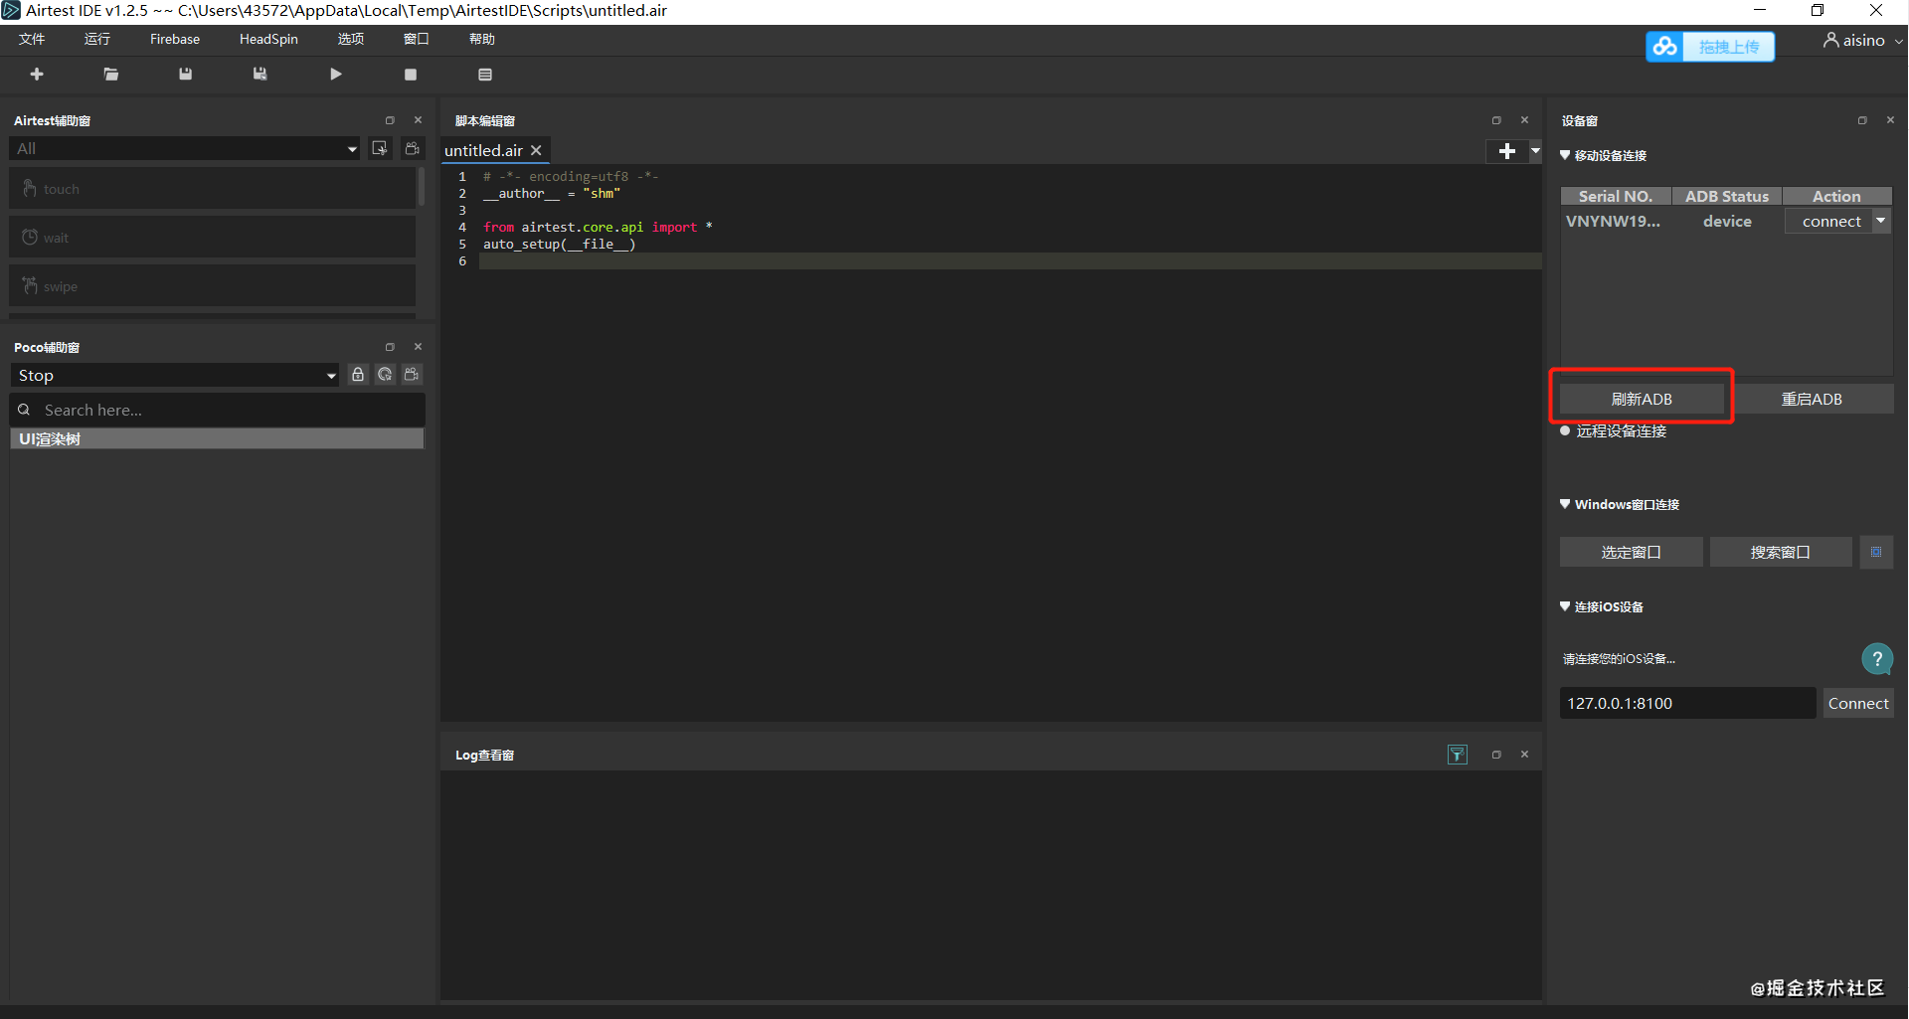The height and width of the screenshot is (1019, 1909).
Task: Click the Save As floppy icon
Action: [260, 75]
